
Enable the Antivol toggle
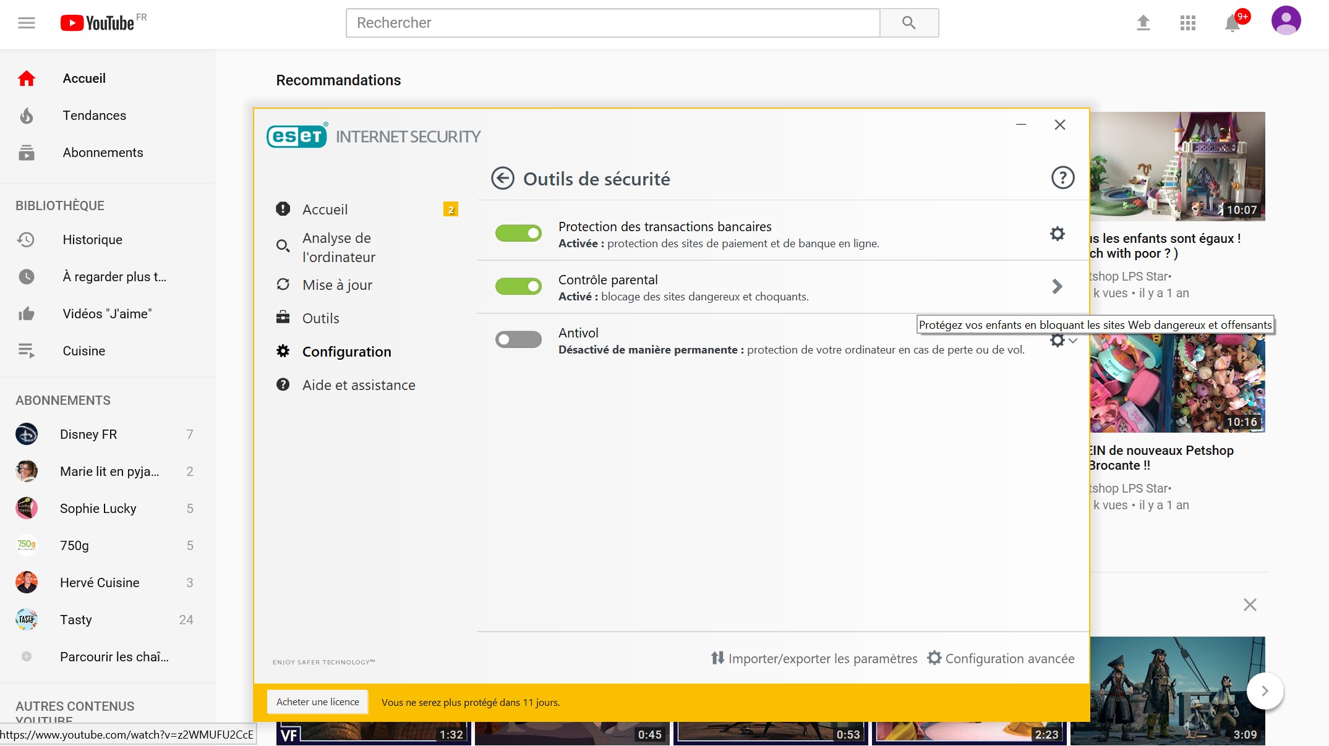(518, 339)
